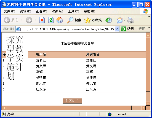Open History clock icon
The height and width of the screenshot is (118, 152).
point(109,20)
